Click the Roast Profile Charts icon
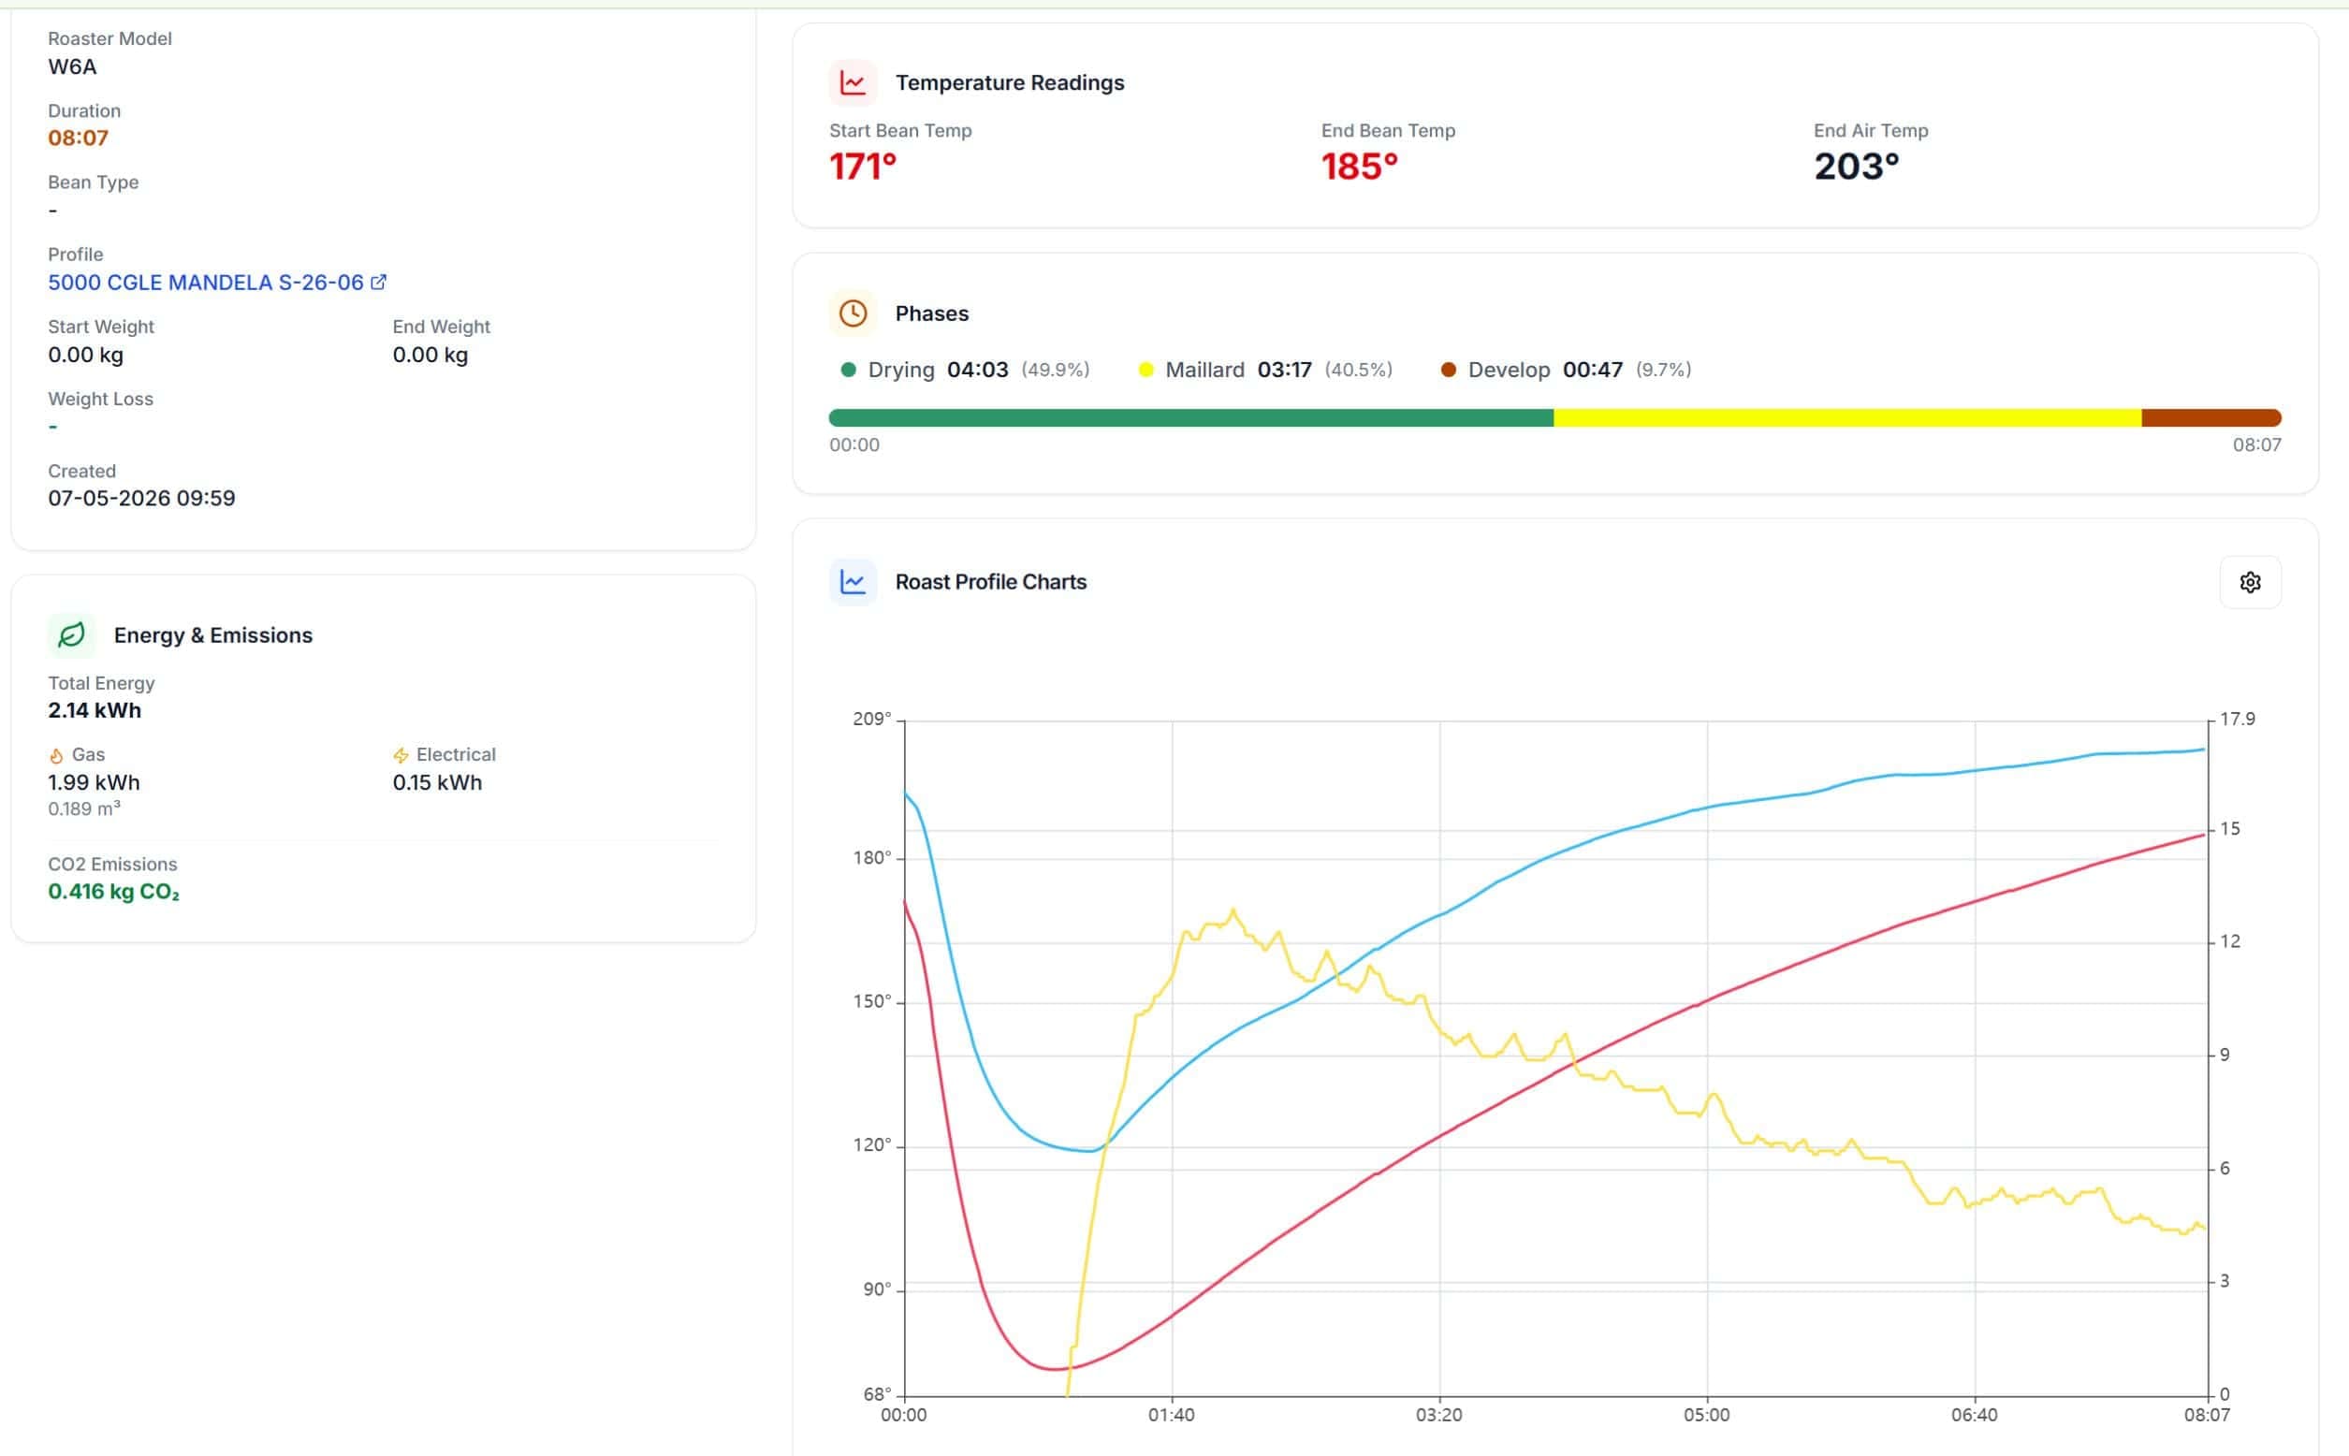2349x1456 pixels. click(x=853, y=582)
